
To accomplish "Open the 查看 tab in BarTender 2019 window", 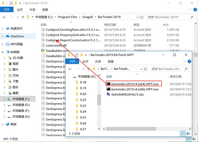I will coord(45,10).
